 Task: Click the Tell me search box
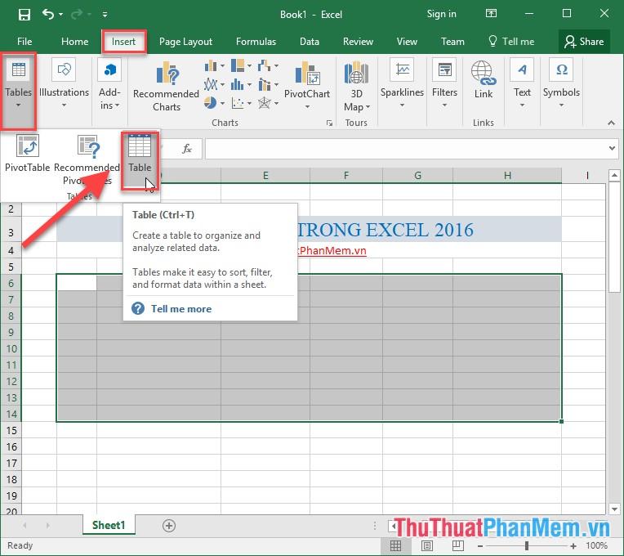point(511,42)
